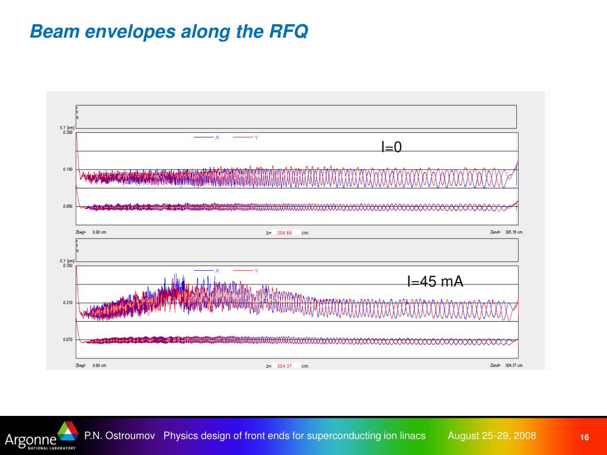Click the 'I=0' annotation label
The height and width of the screenshot is (455, 607).
391,147
